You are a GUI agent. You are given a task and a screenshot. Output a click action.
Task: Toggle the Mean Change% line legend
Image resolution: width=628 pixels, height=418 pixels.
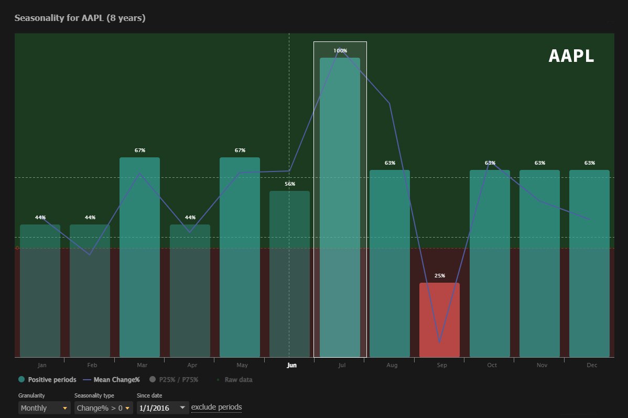tap(111, 380)
